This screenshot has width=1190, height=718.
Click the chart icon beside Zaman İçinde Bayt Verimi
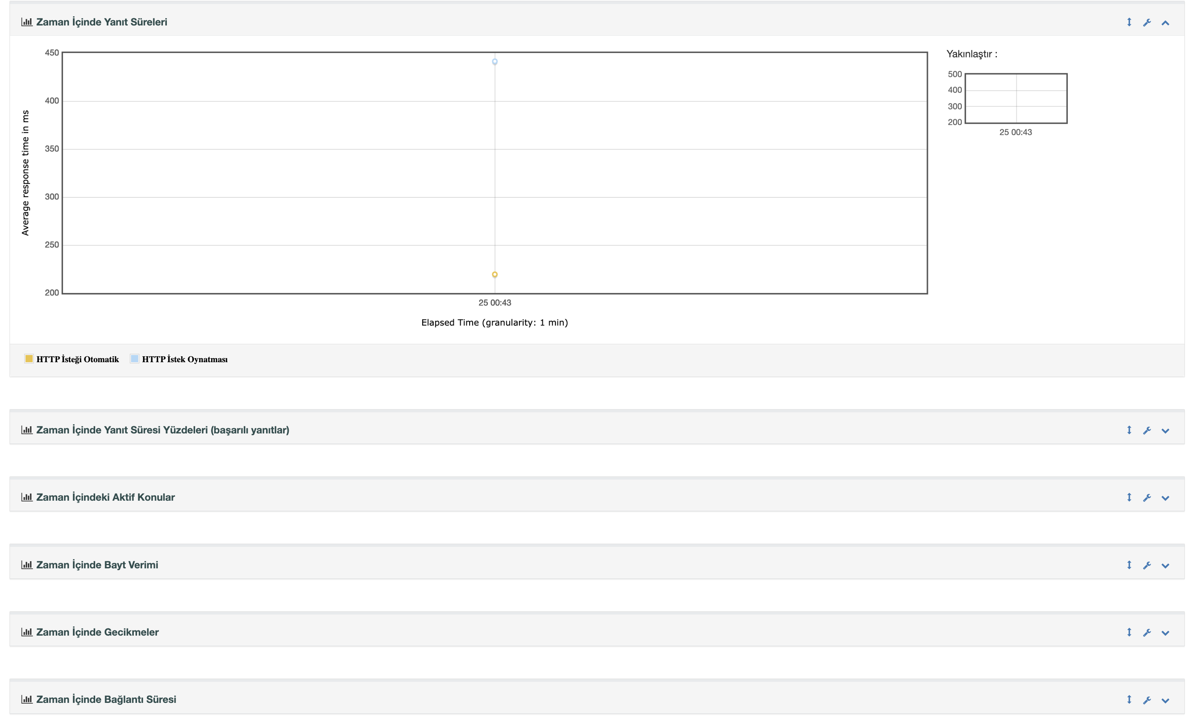[27, 564]
